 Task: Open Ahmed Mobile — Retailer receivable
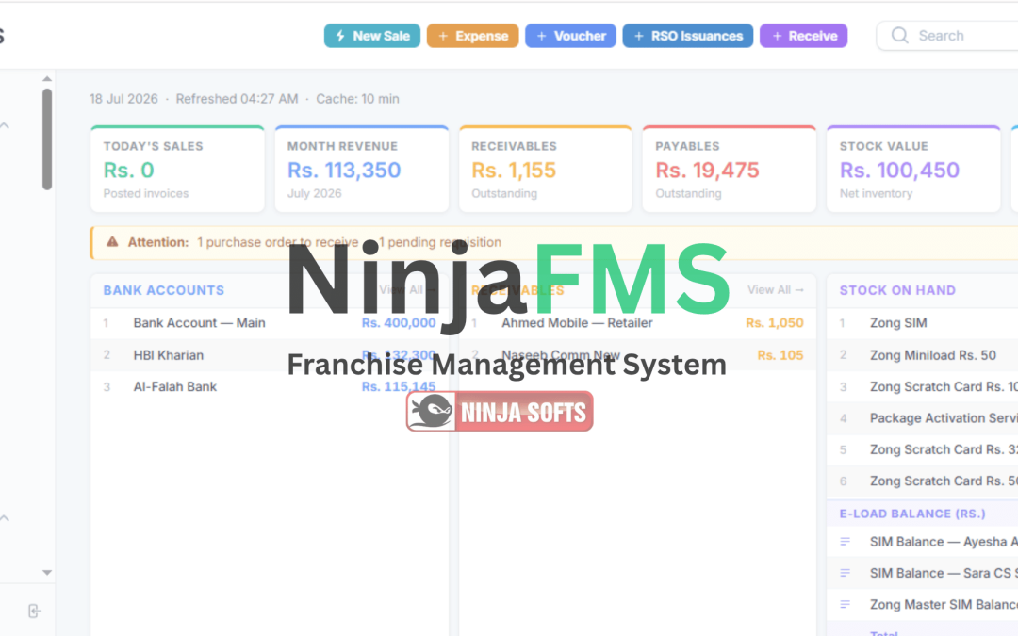click(x=637, y=323)
